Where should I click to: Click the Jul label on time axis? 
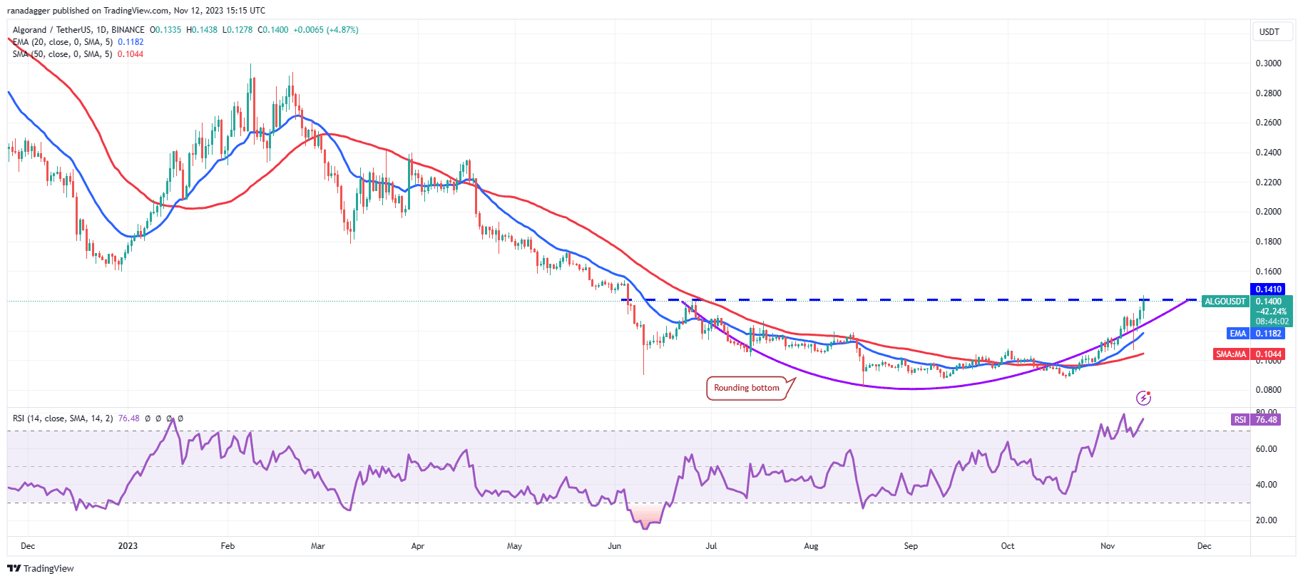[x=711, y=546]
